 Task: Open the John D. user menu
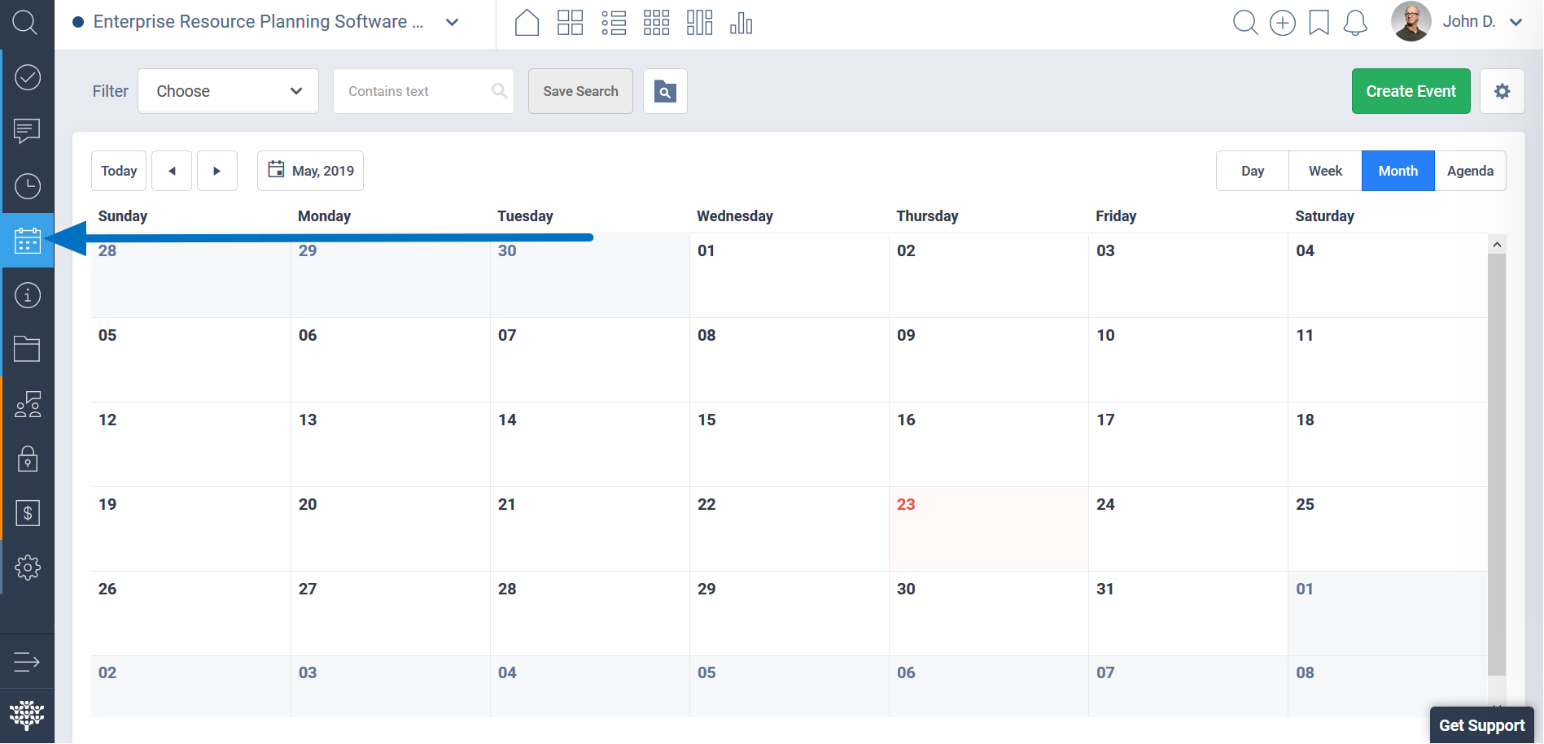coord(1481,22)
